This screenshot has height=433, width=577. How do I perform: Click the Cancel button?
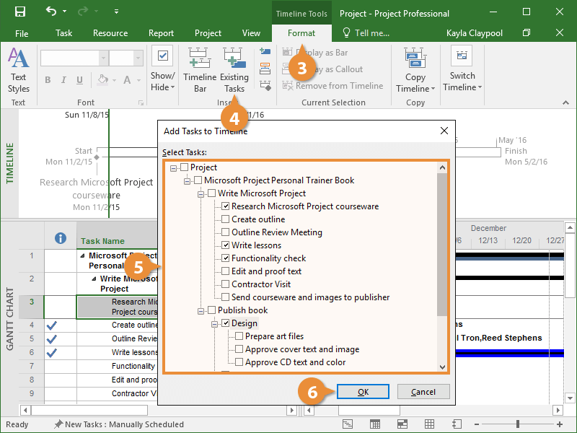423,392
